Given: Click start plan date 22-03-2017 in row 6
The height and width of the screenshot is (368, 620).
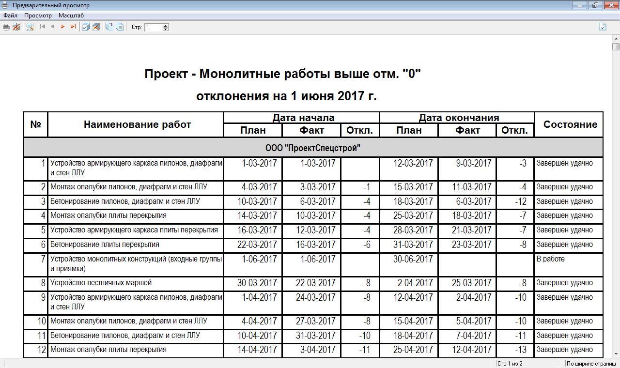Looking at the screenshot, I should 257,245.
